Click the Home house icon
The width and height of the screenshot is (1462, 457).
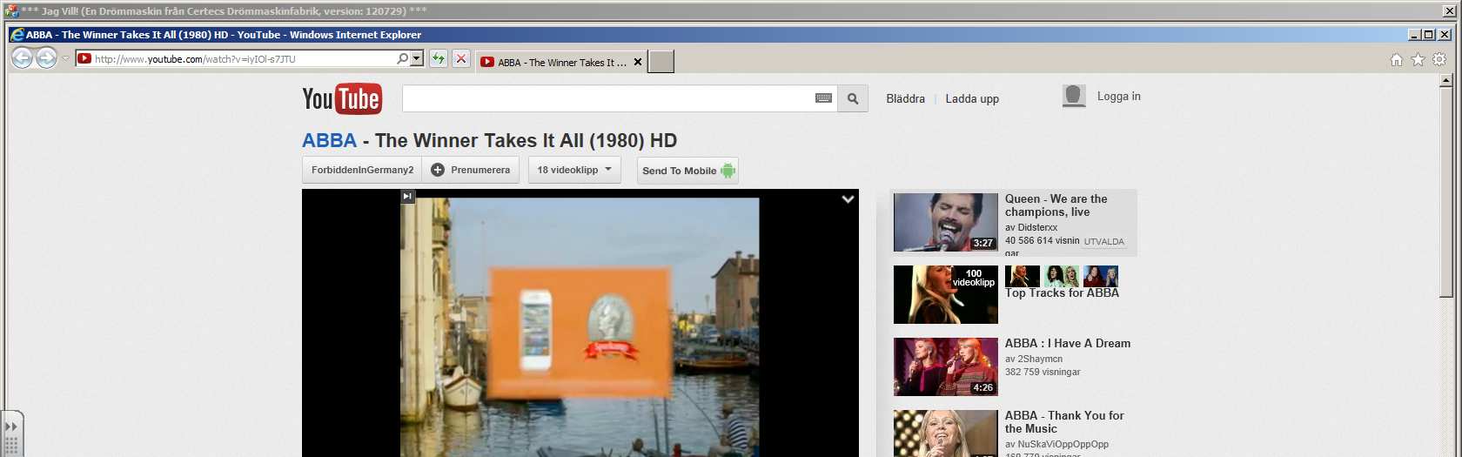1396,60
